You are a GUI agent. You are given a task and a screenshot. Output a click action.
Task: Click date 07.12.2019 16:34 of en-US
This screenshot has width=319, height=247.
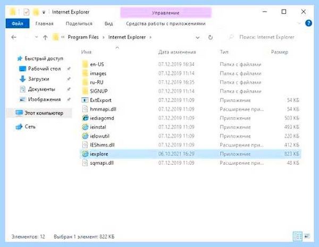(177, 64)
